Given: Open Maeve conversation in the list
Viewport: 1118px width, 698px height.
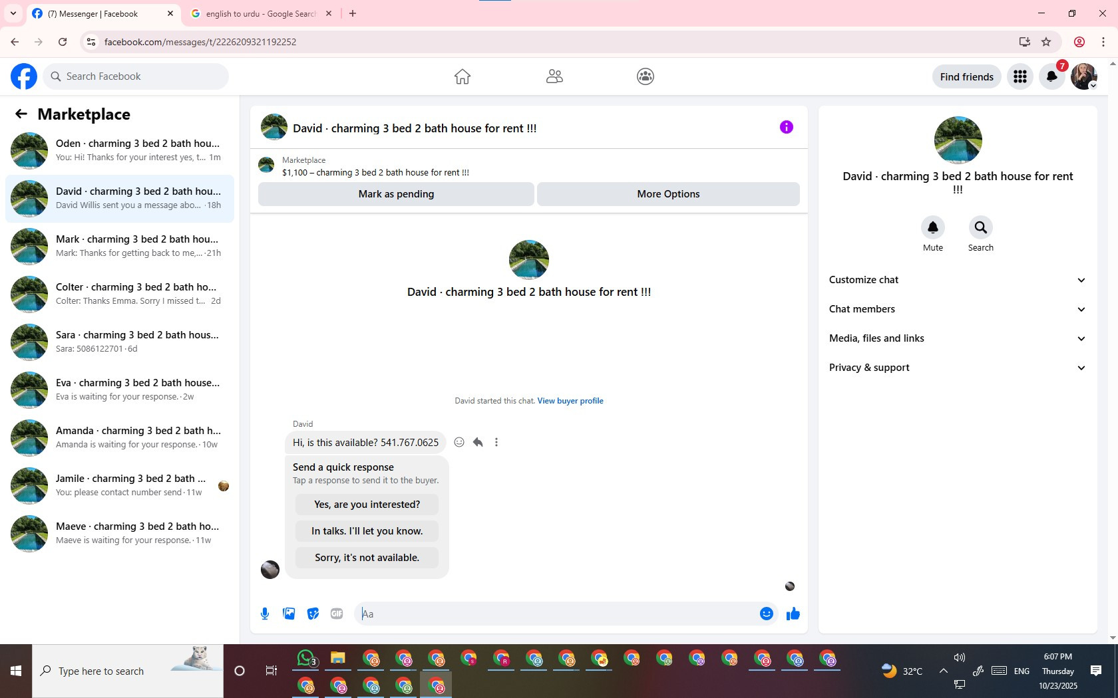Looking at the screenshot, I should click(x=120, y=534).
